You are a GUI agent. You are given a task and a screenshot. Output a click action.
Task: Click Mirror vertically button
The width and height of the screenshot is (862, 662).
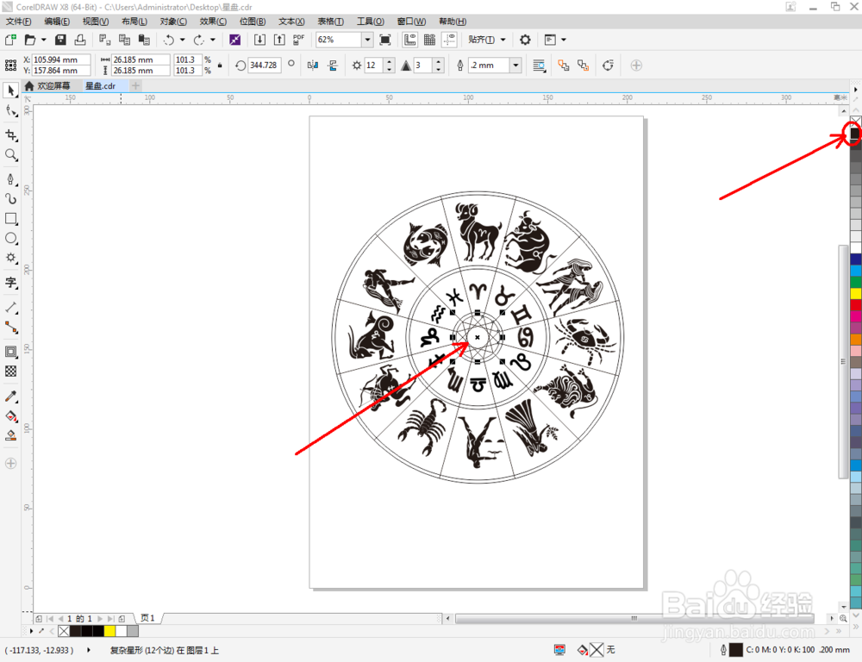pyautogui.click(x=333, y=66)
